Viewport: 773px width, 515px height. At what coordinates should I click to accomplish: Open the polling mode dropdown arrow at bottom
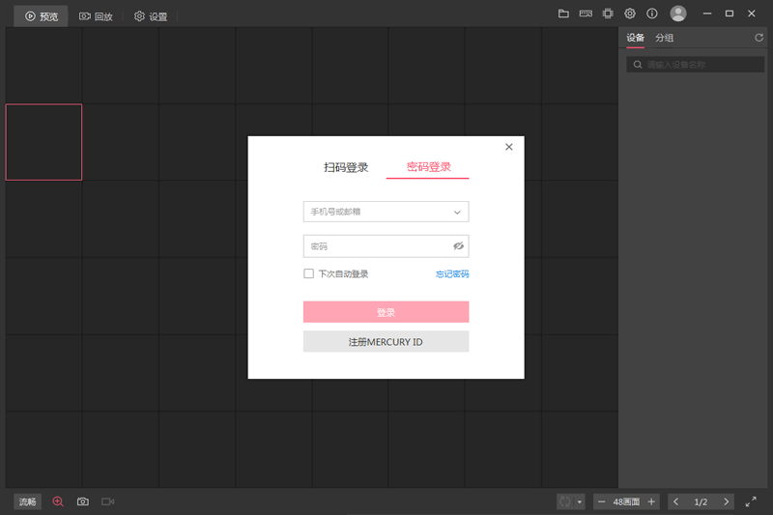click(579, 501)
